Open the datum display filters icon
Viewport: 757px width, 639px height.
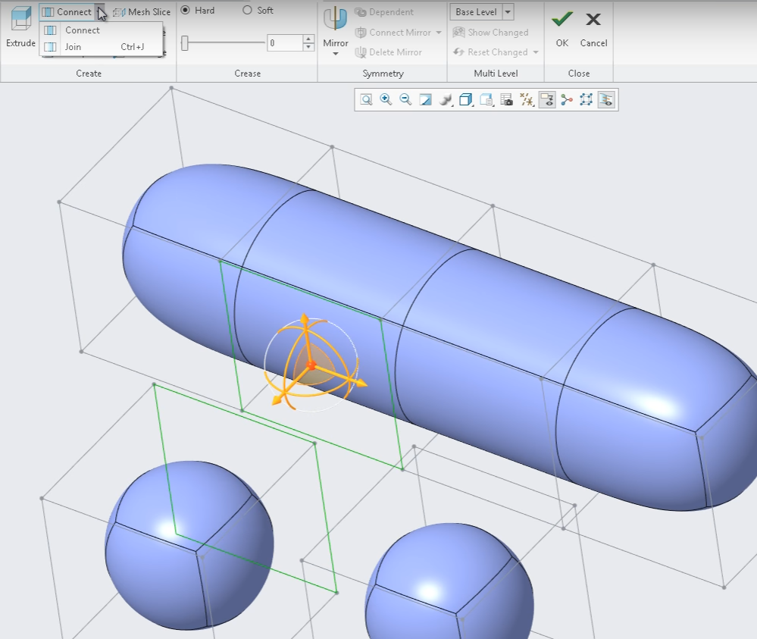click(x=527, y=100)
